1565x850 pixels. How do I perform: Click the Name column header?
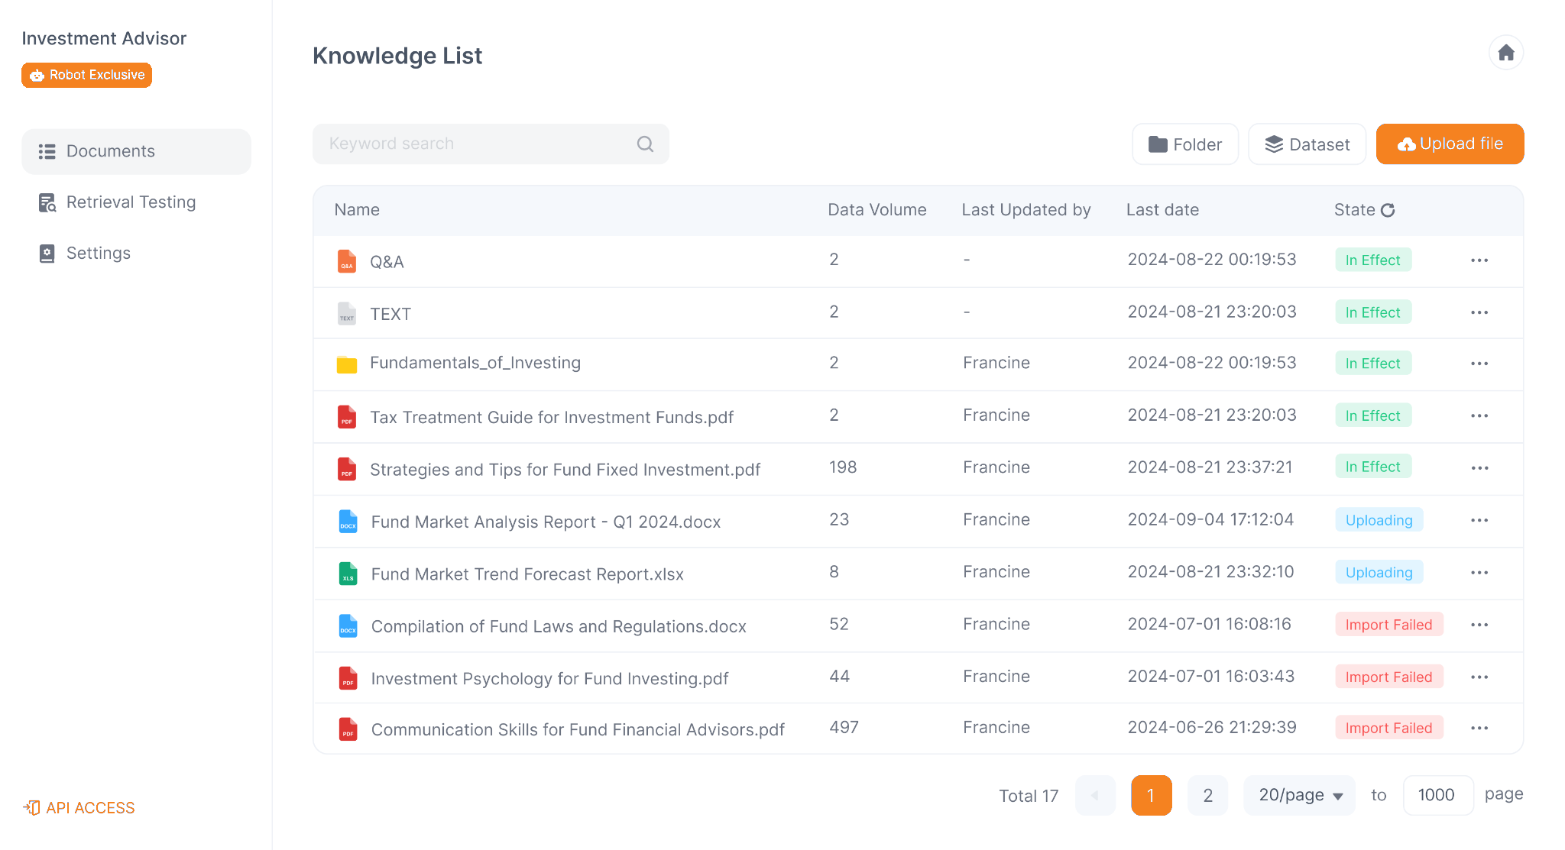[357, 210]
